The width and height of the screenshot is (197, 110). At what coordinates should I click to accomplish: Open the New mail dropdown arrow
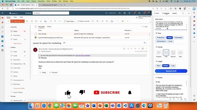[23, 21]
